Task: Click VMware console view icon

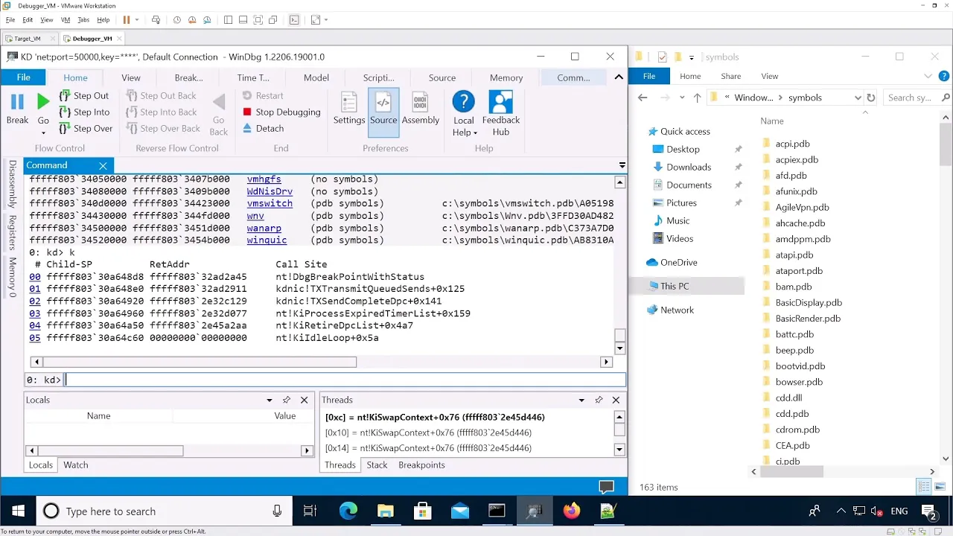Action: 294,20
